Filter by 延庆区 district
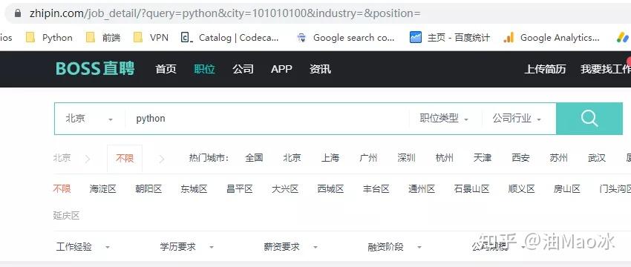This screenshot has height=267, width=631. [66, 216]
